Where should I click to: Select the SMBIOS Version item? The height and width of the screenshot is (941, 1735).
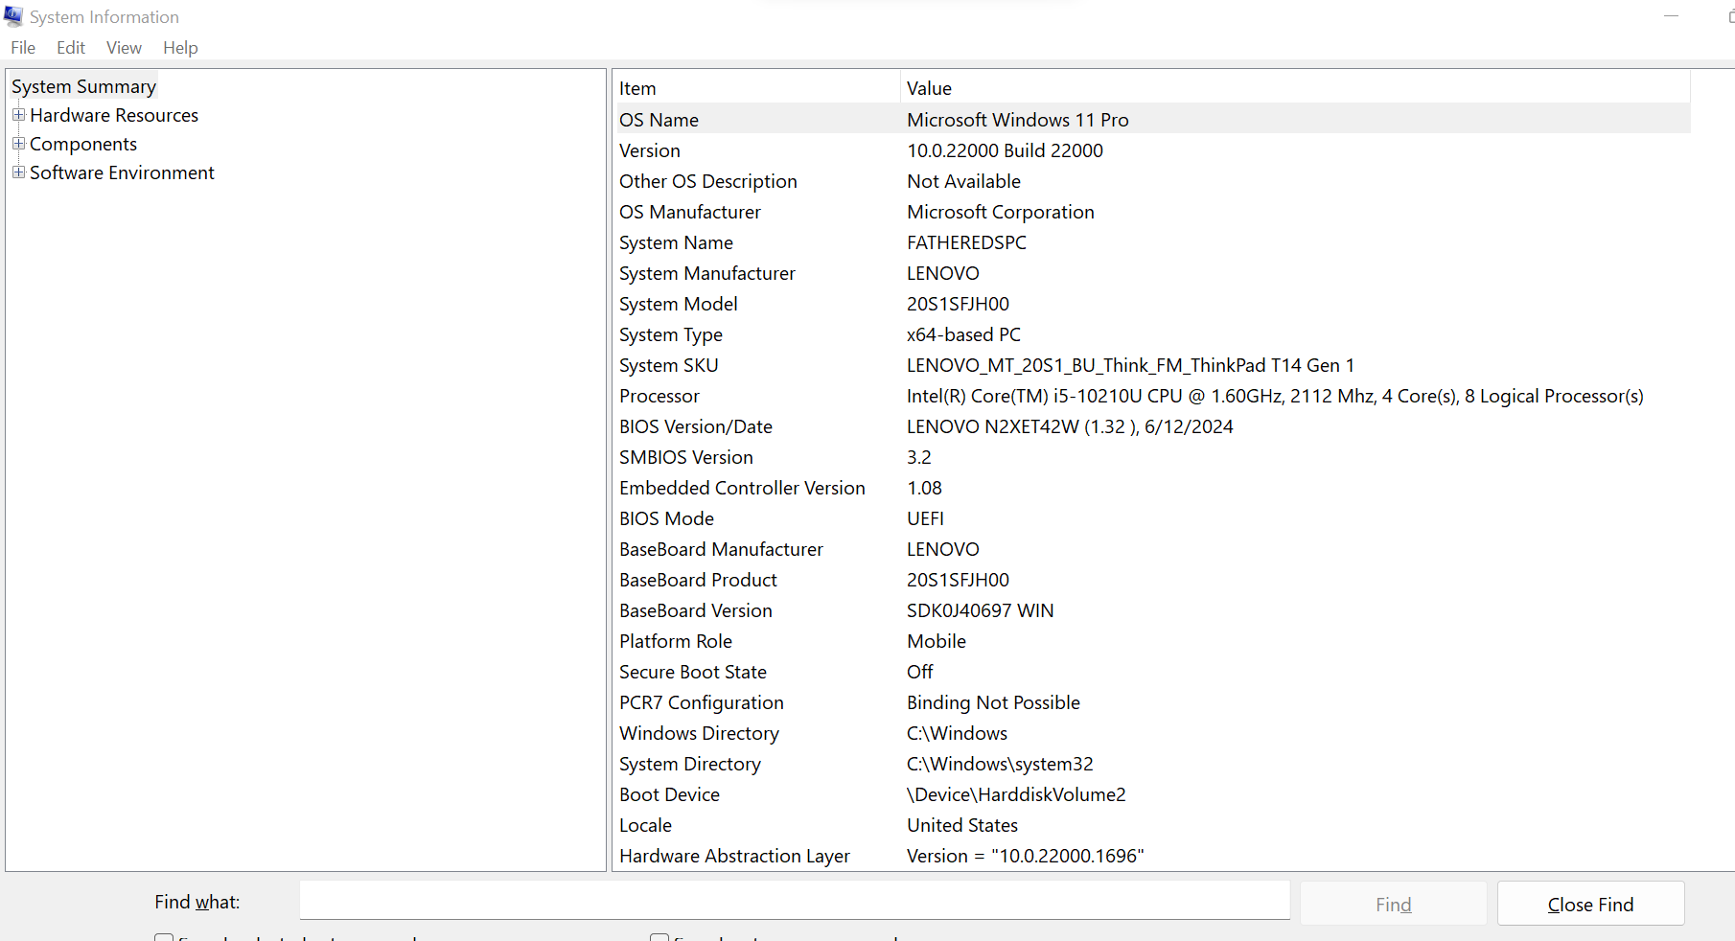pyautogui.click(x=686, y=457)
